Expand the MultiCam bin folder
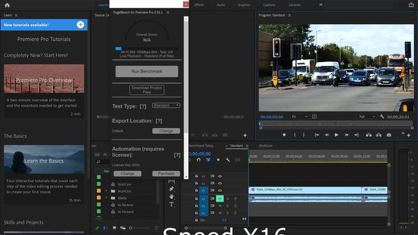The width and height of the screenshot is (418, 235). 106,191
